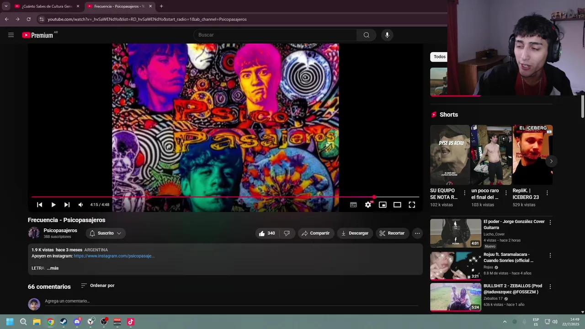The width and height of the screenshot is (585, 329).
Task: Open the Ordenar por sort menu
Action: [x=97, y=286]
